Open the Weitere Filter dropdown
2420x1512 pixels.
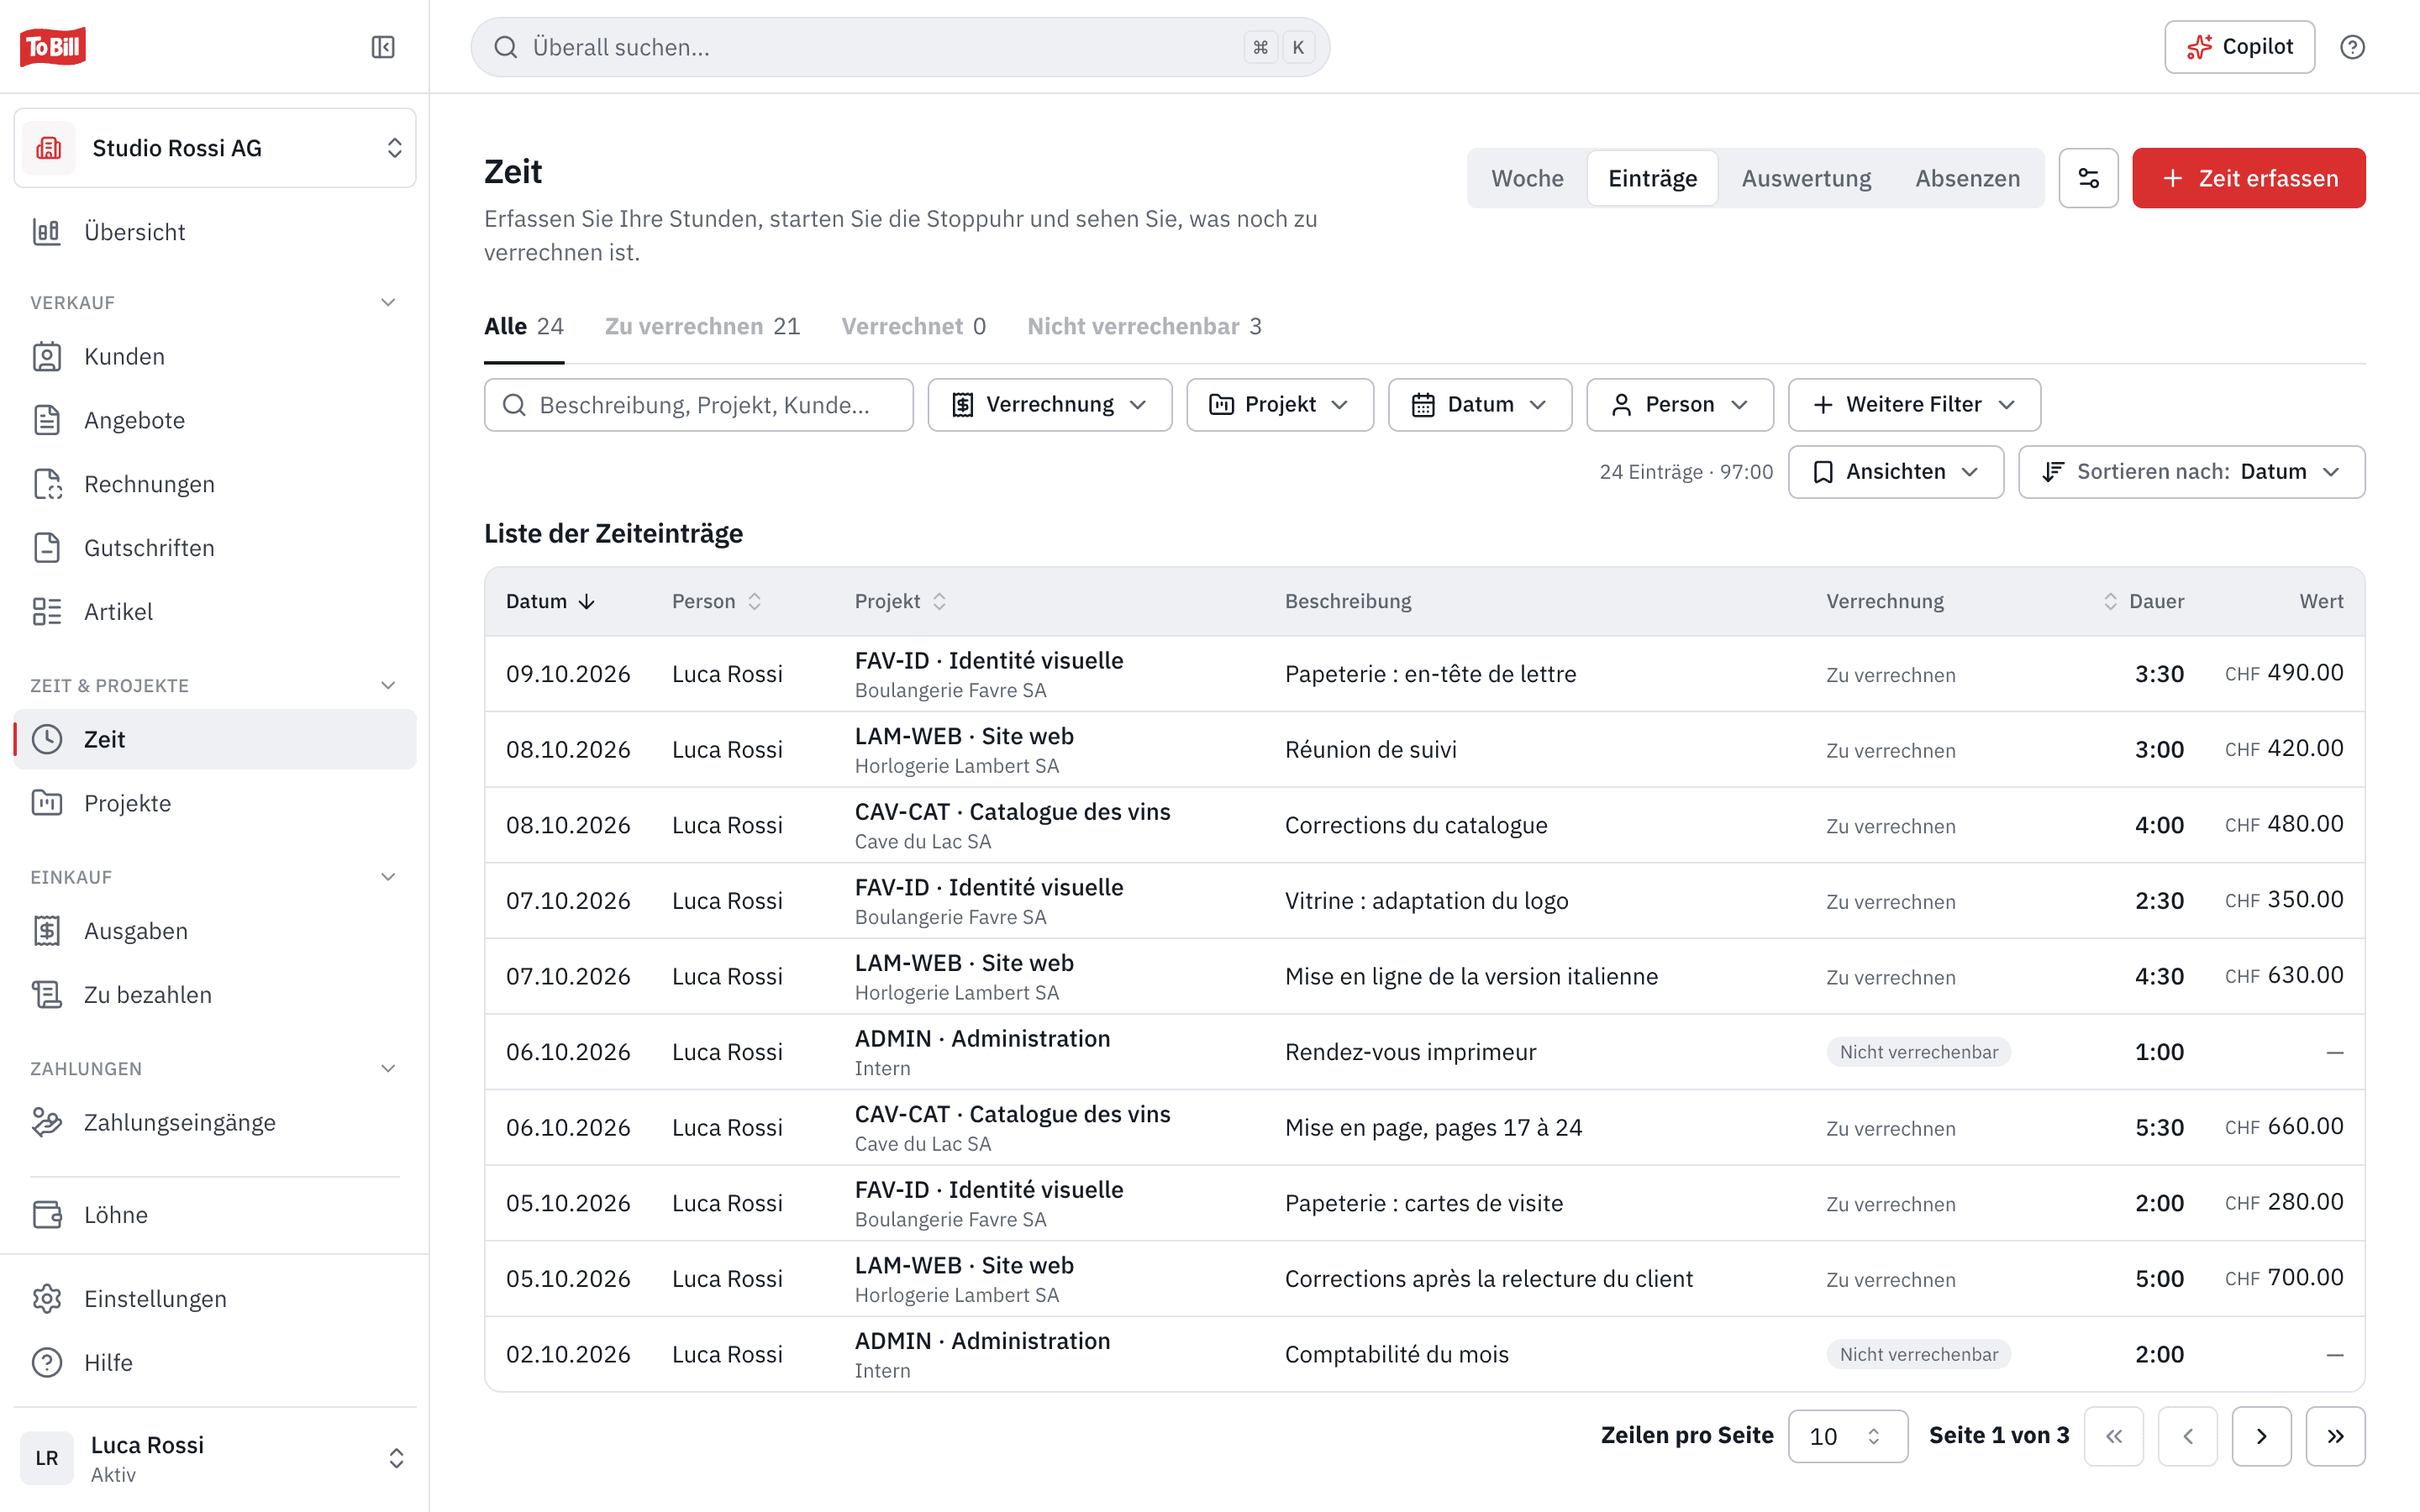[1913, 404]
